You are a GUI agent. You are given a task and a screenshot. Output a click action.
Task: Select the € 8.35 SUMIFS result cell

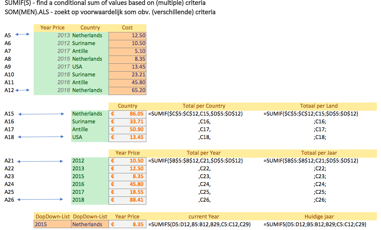(x=127, y=224)
